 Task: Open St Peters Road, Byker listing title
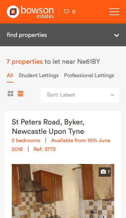click(48, 127)
